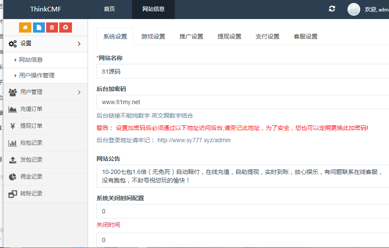The height and width of the screenshot is (248, 389).
Task: Open 转账记录 from the sidebar
Action: [31, 194]
